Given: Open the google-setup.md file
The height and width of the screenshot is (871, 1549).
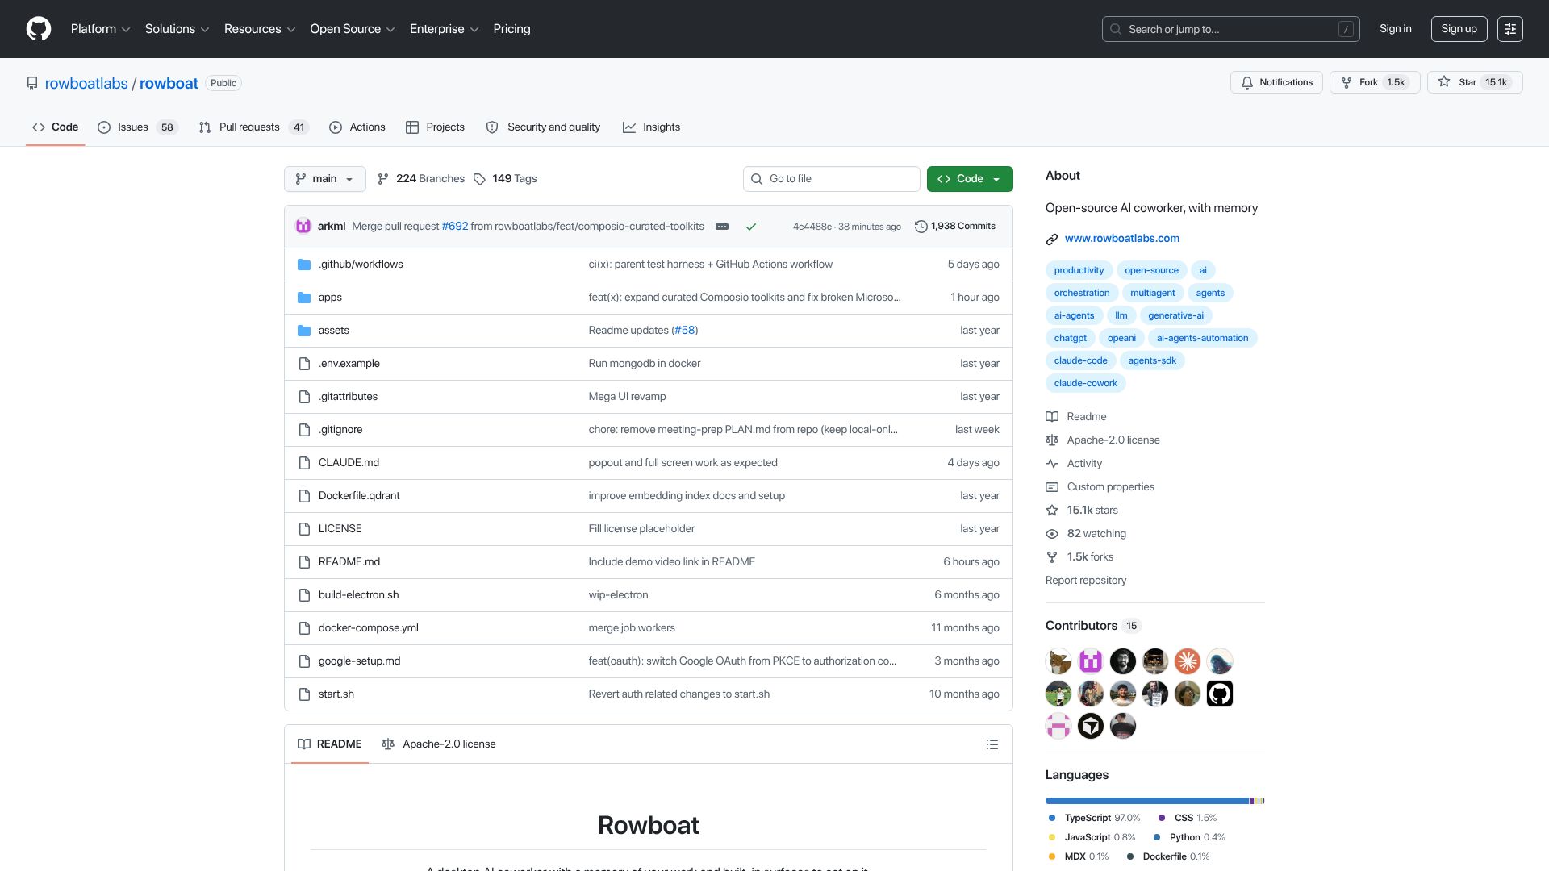Looking at the screenshot, I should click(x=359, y=661).
